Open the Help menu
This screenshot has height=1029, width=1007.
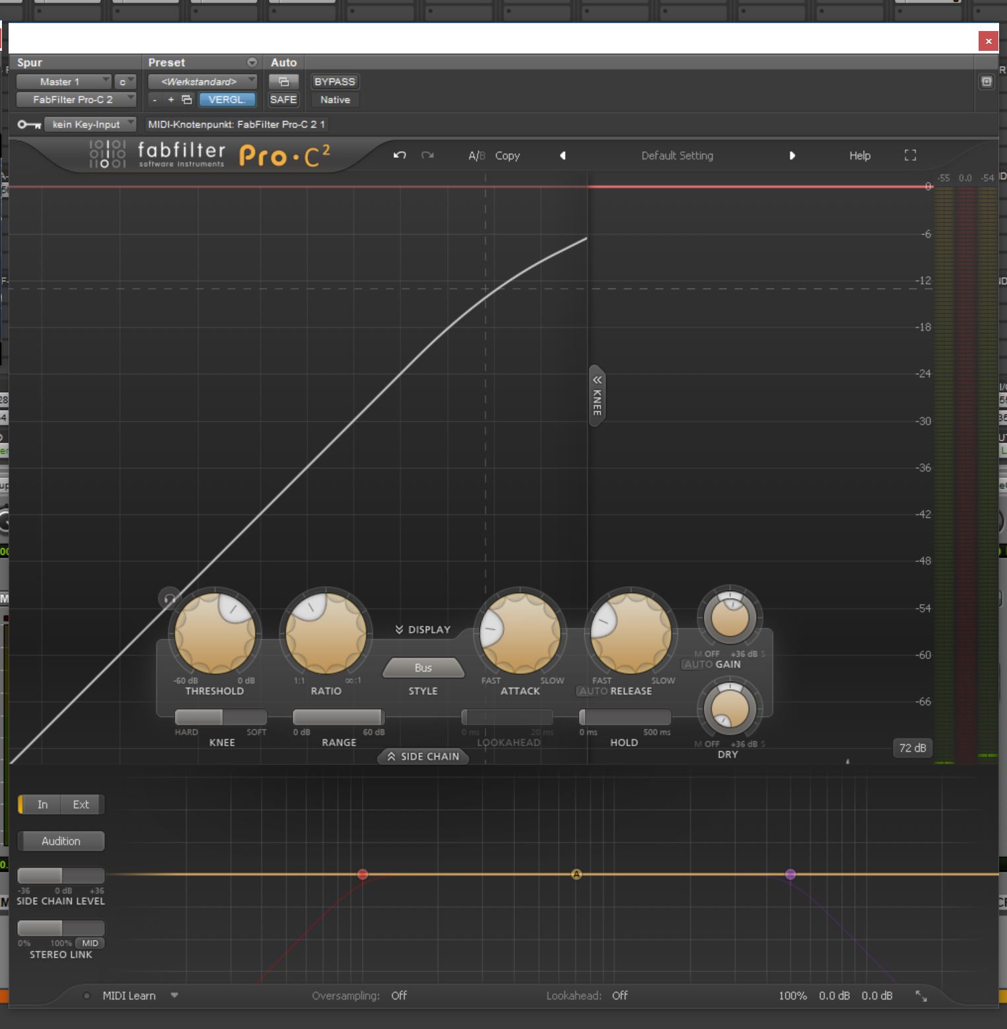tap(859, 156)
